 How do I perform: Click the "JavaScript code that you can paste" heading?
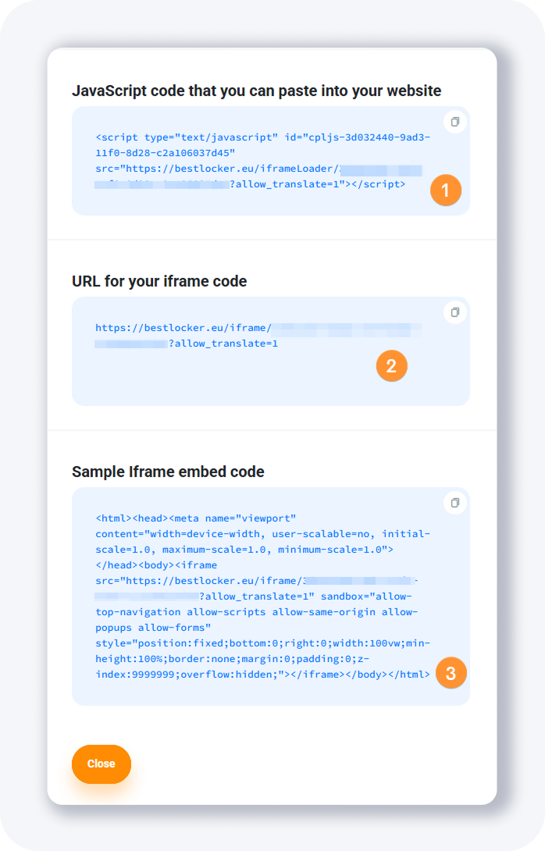(257, 91)
